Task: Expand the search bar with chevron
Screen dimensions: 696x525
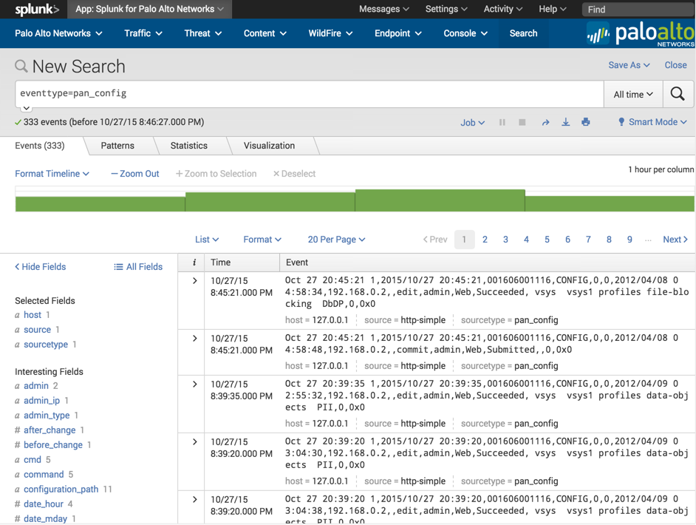Action: [x=27, y=109]
